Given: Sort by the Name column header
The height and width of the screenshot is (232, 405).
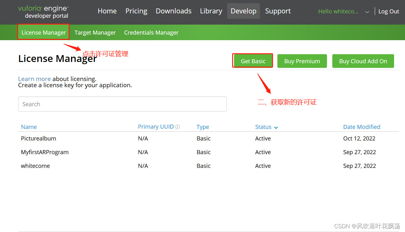Looking at the screenshot, I should (x=29, y=127).
